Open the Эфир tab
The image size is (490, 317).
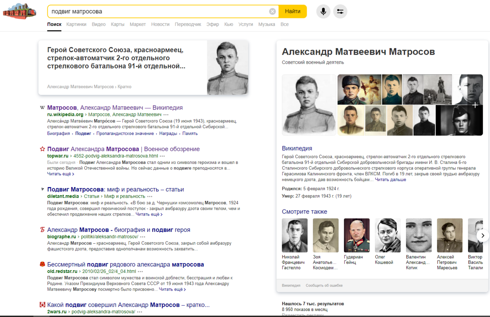click(213, 24)
